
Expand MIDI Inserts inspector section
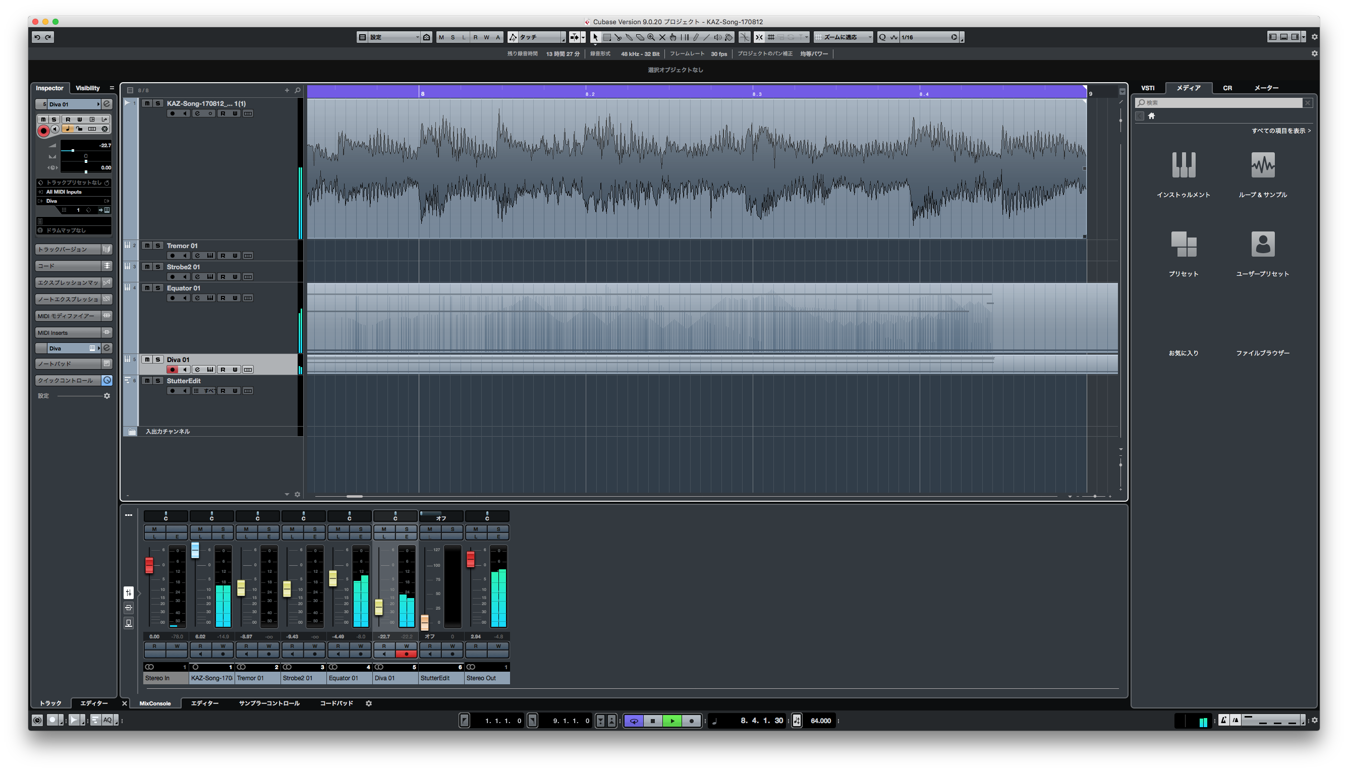point(74,332)
